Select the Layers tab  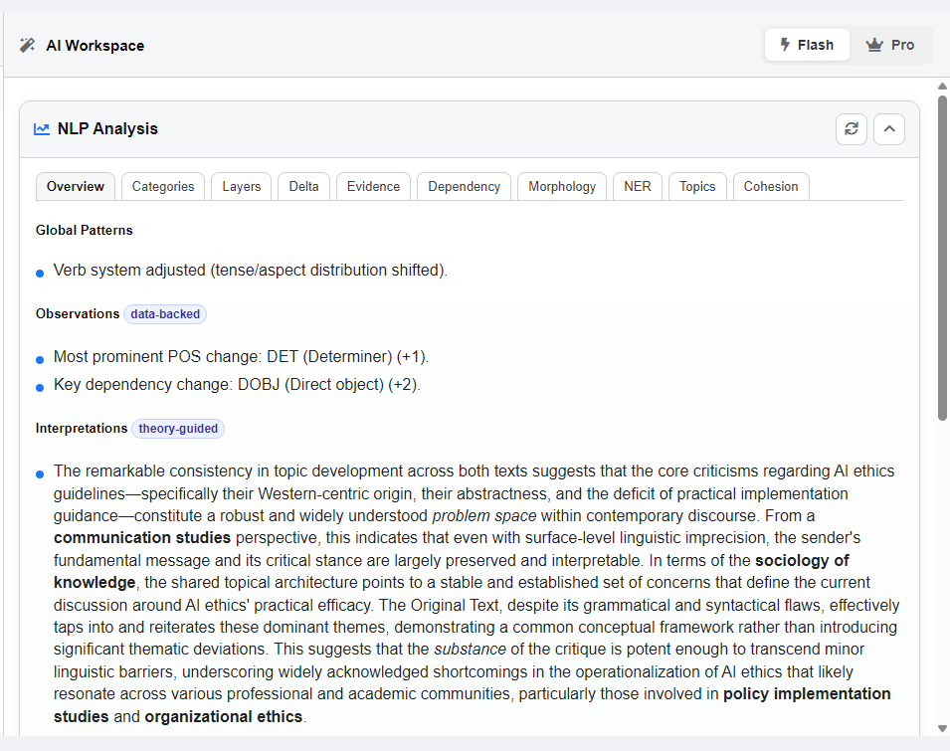pos(241,187)
